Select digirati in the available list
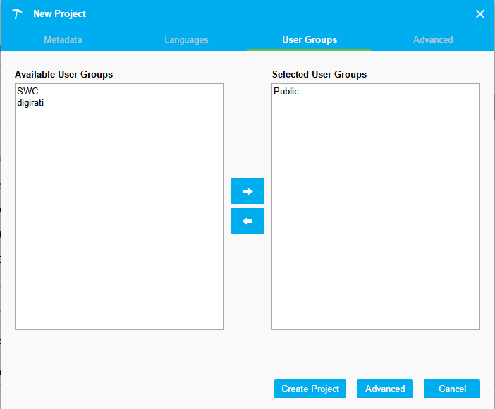 pyautogui.click(x=30, y=102)
